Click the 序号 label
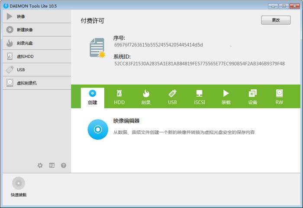Screen dimensions: 303x208 click(x=119, y=38)
